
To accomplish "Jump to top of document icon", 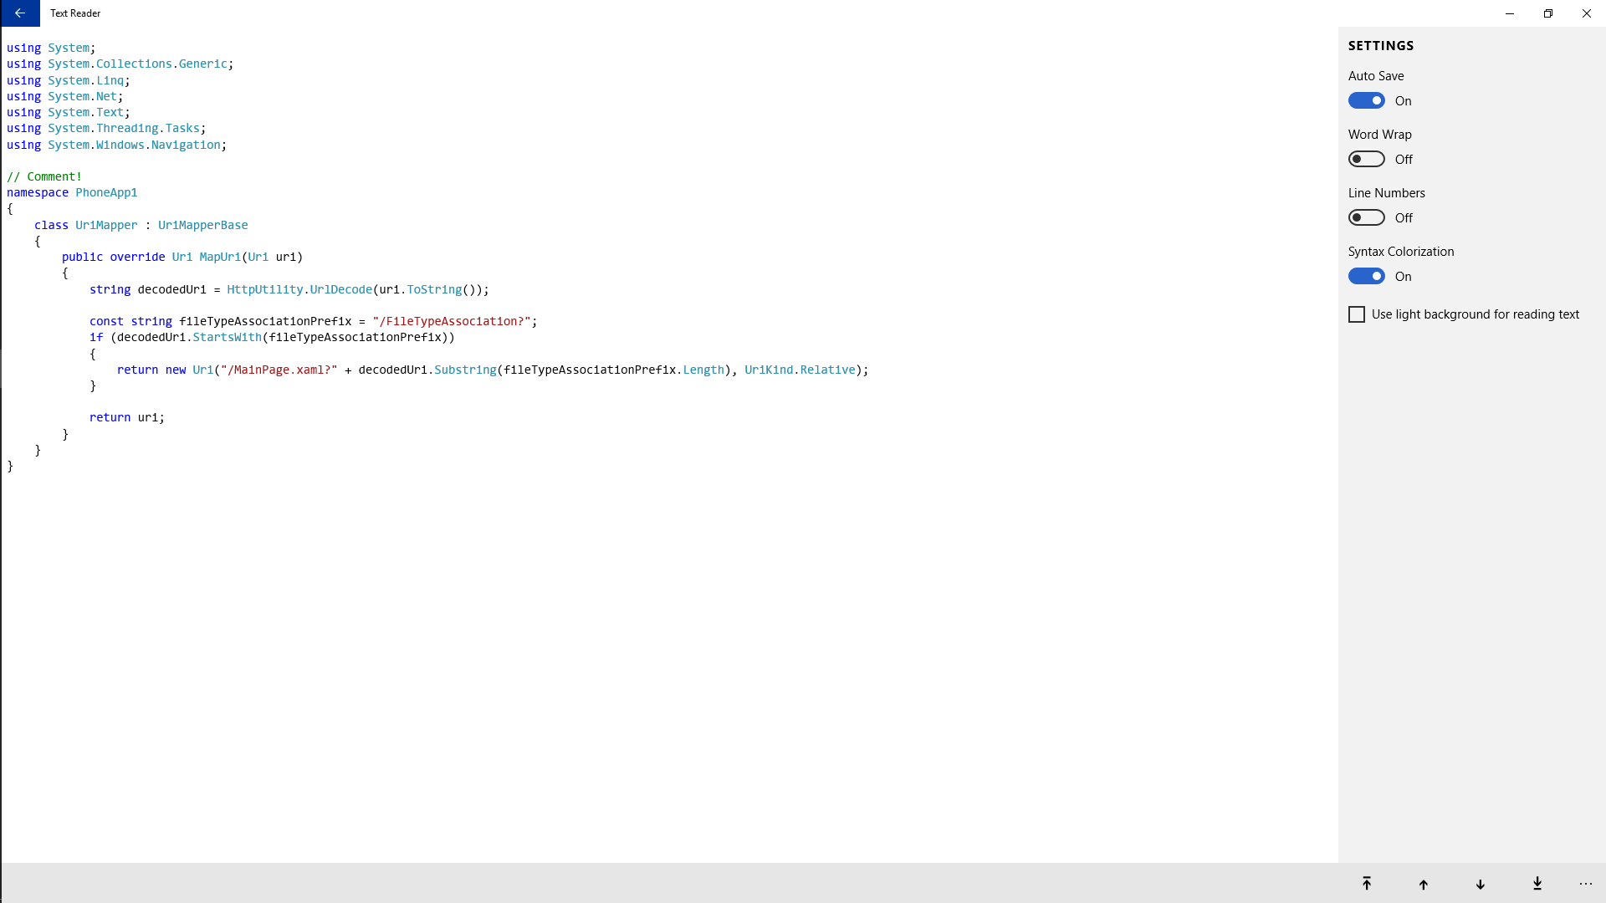I will tap(1367, 884).
